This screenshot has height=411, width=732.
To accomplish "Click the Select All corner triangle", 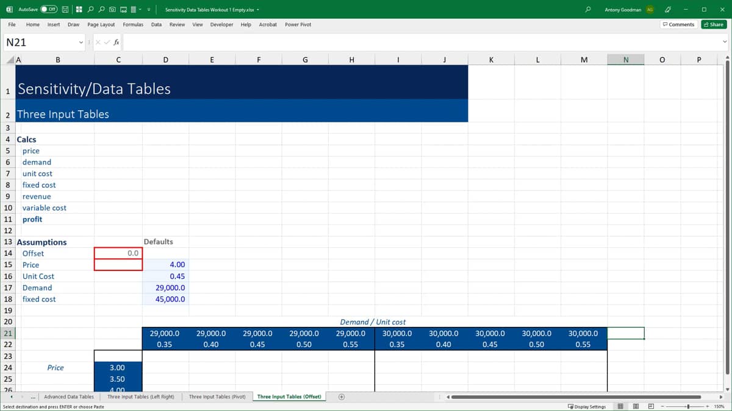I will tap(9, 60).
